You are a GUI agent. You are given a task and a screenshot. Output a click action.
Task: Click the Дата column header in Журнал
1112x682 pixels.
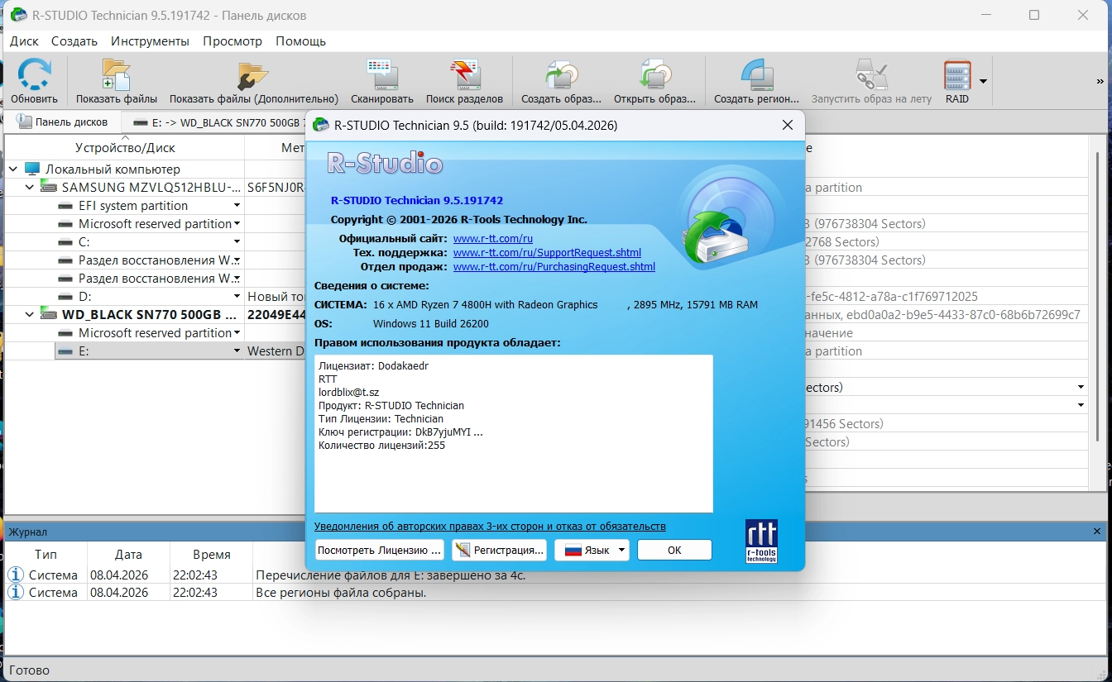pos(128,555)
